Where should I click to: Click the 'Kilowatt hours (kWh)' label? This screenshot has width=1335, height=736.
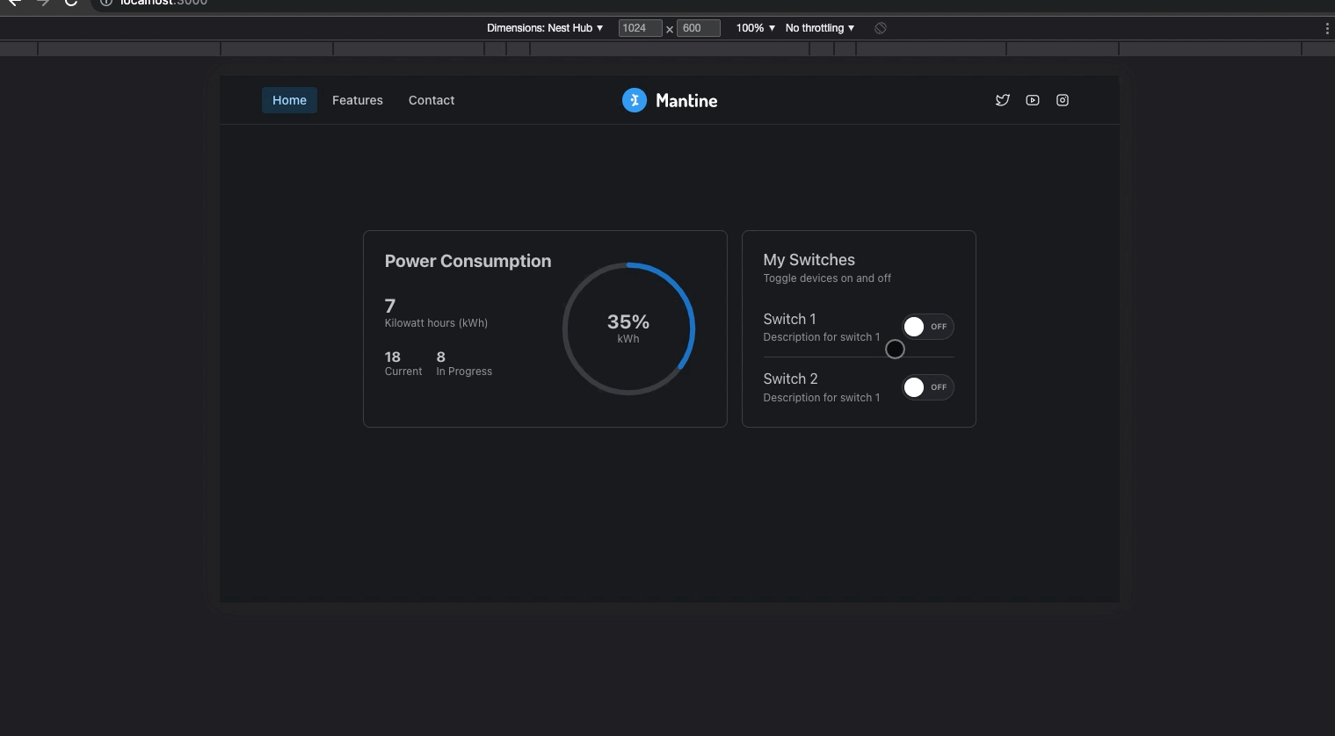pos(436,323)
